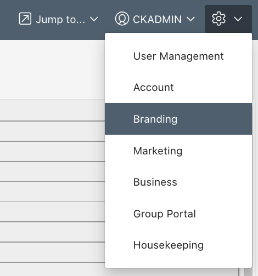258x276 pixels.
Task: Click the first table row left of the menu
Action: click(x=52, y=111)
